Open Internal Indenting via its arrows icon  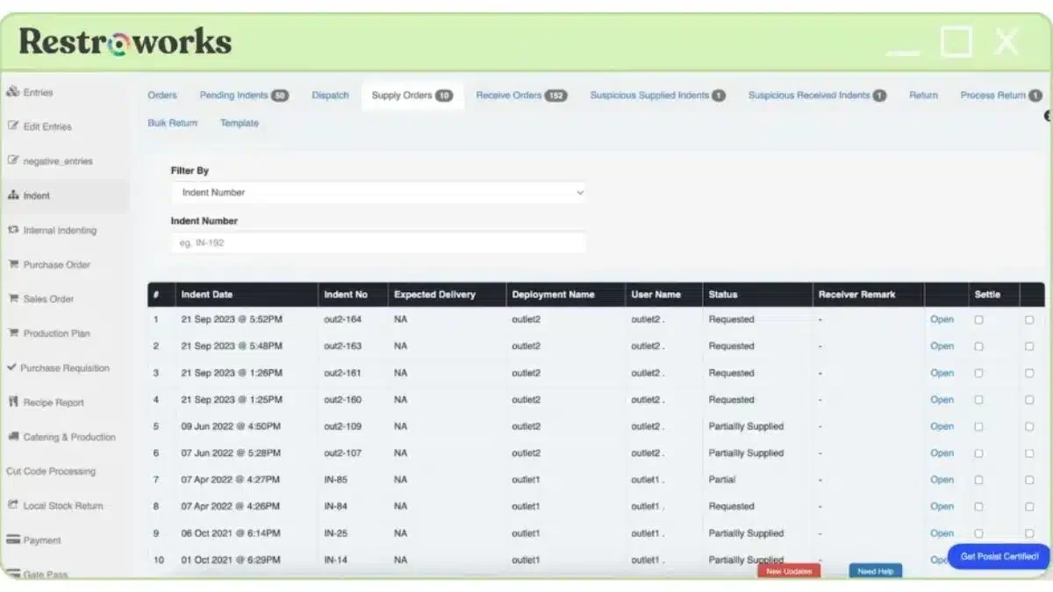(13, 230)
